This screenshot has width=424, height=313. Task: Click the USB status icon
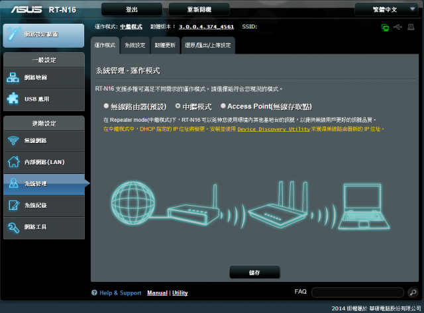[x=397, y=27]
